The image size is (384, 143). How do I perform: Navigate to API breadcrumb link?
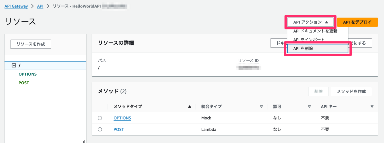pyautogui.click(x=40, y=6)
